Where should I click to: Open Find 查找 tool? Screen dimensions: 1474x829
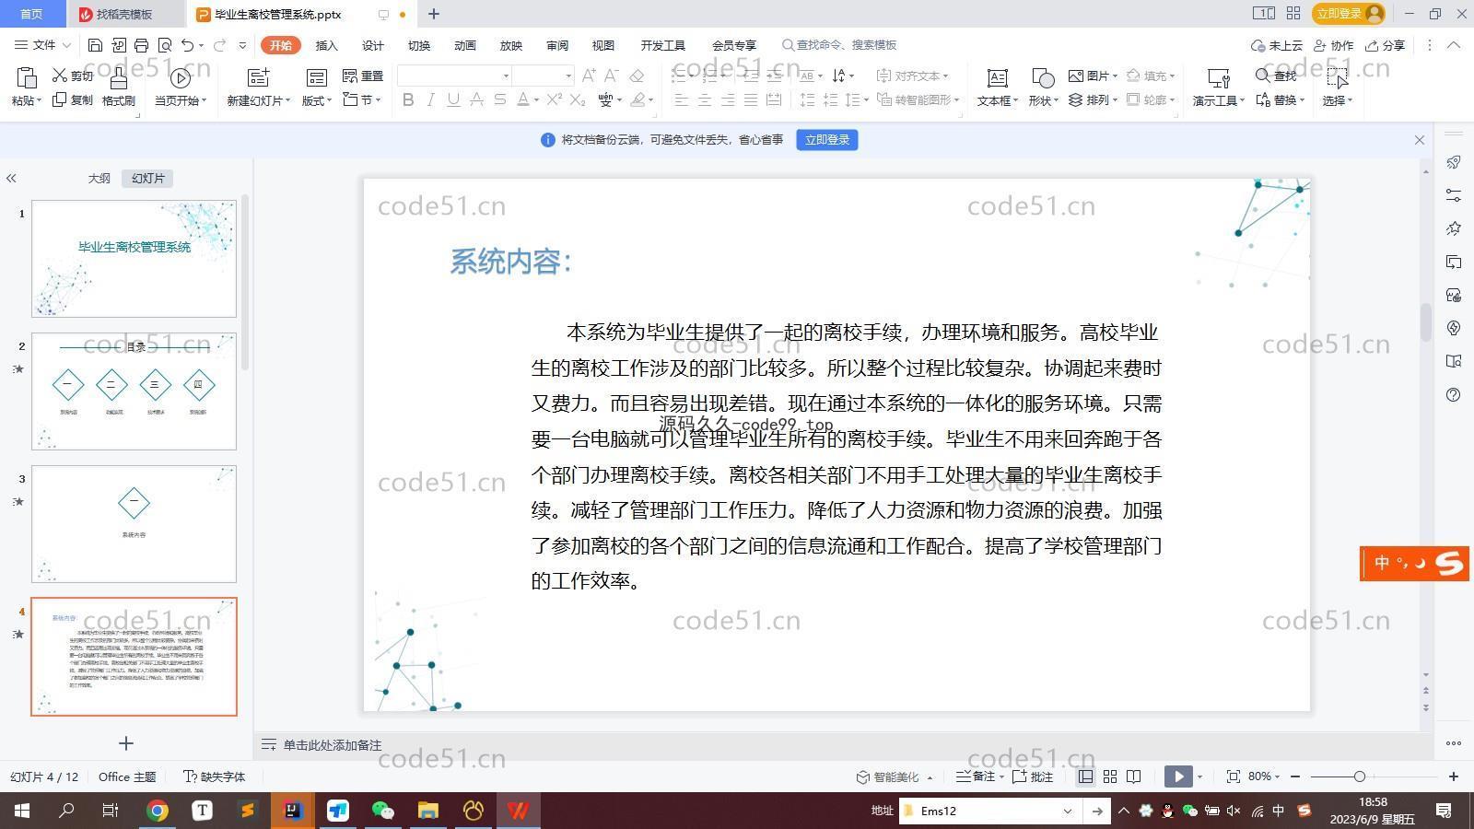(1276, 76)
